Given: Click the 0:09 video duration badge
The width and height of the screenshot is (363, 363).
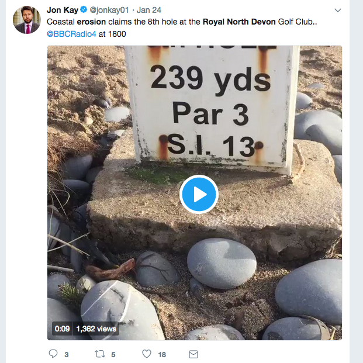Looking at the screenshot, I should (x=63, y=329).
